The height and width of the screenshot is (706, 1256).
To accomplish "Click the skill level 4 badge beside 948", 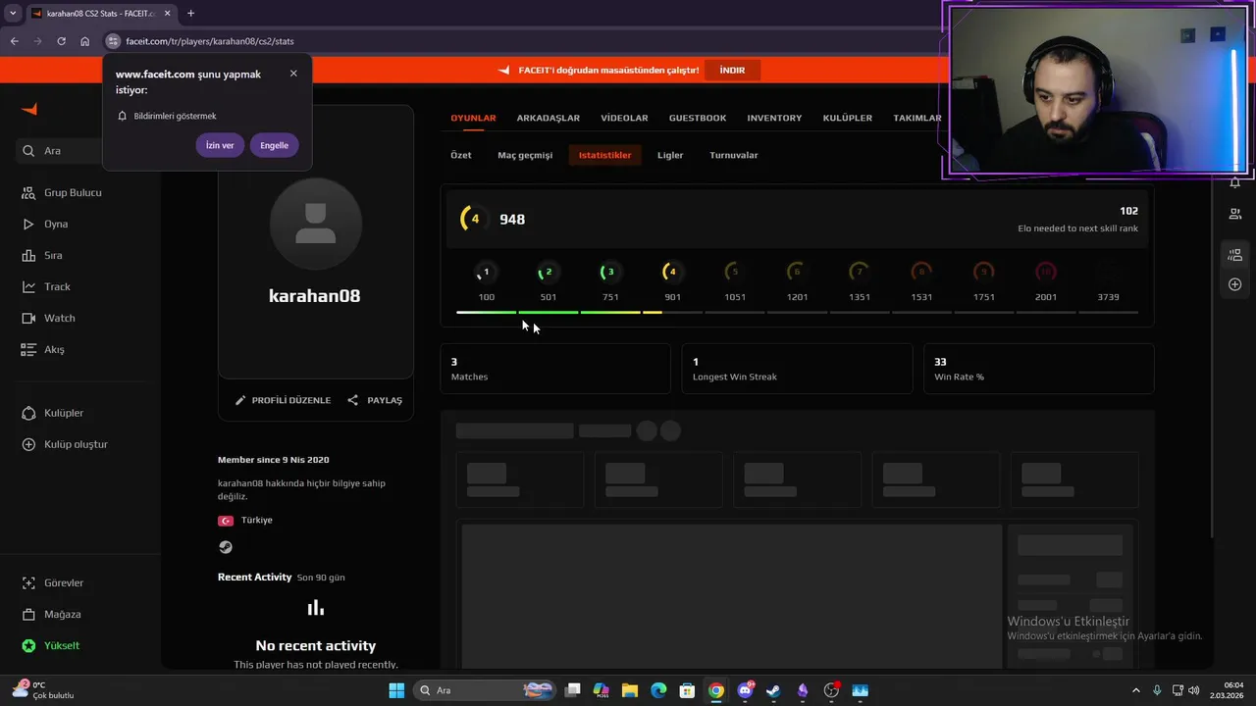I will click(x=474, y=219).
